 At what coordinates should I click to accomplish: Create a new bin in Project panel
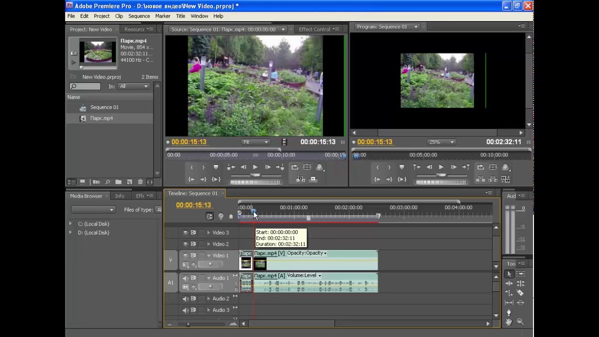(118, 182)
